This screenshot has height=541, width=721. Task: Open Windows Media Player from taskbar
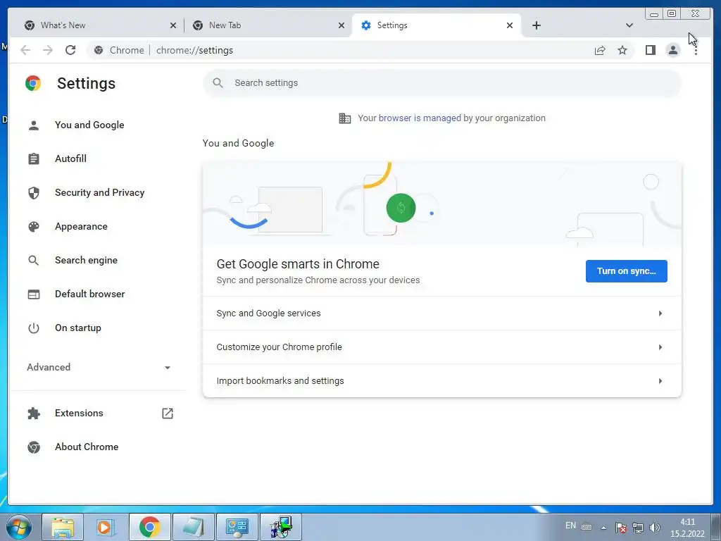click(x=106, y=527)
